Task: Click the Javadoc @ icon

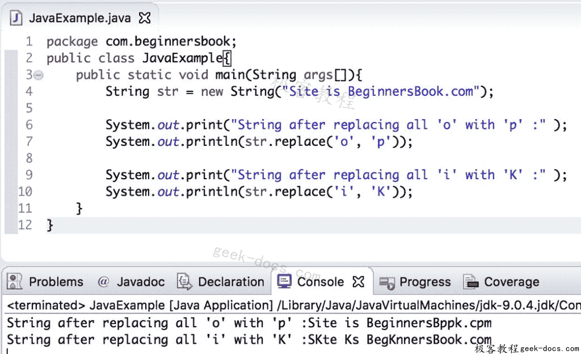Action: tap(103, 281)
